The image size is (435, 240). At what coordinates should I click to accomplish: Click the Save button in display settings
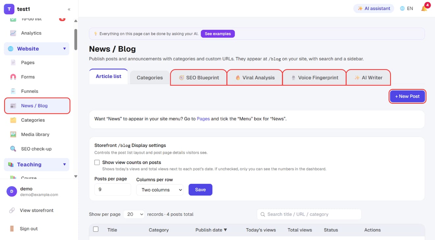pyautogui.click(x=200, y=190)
